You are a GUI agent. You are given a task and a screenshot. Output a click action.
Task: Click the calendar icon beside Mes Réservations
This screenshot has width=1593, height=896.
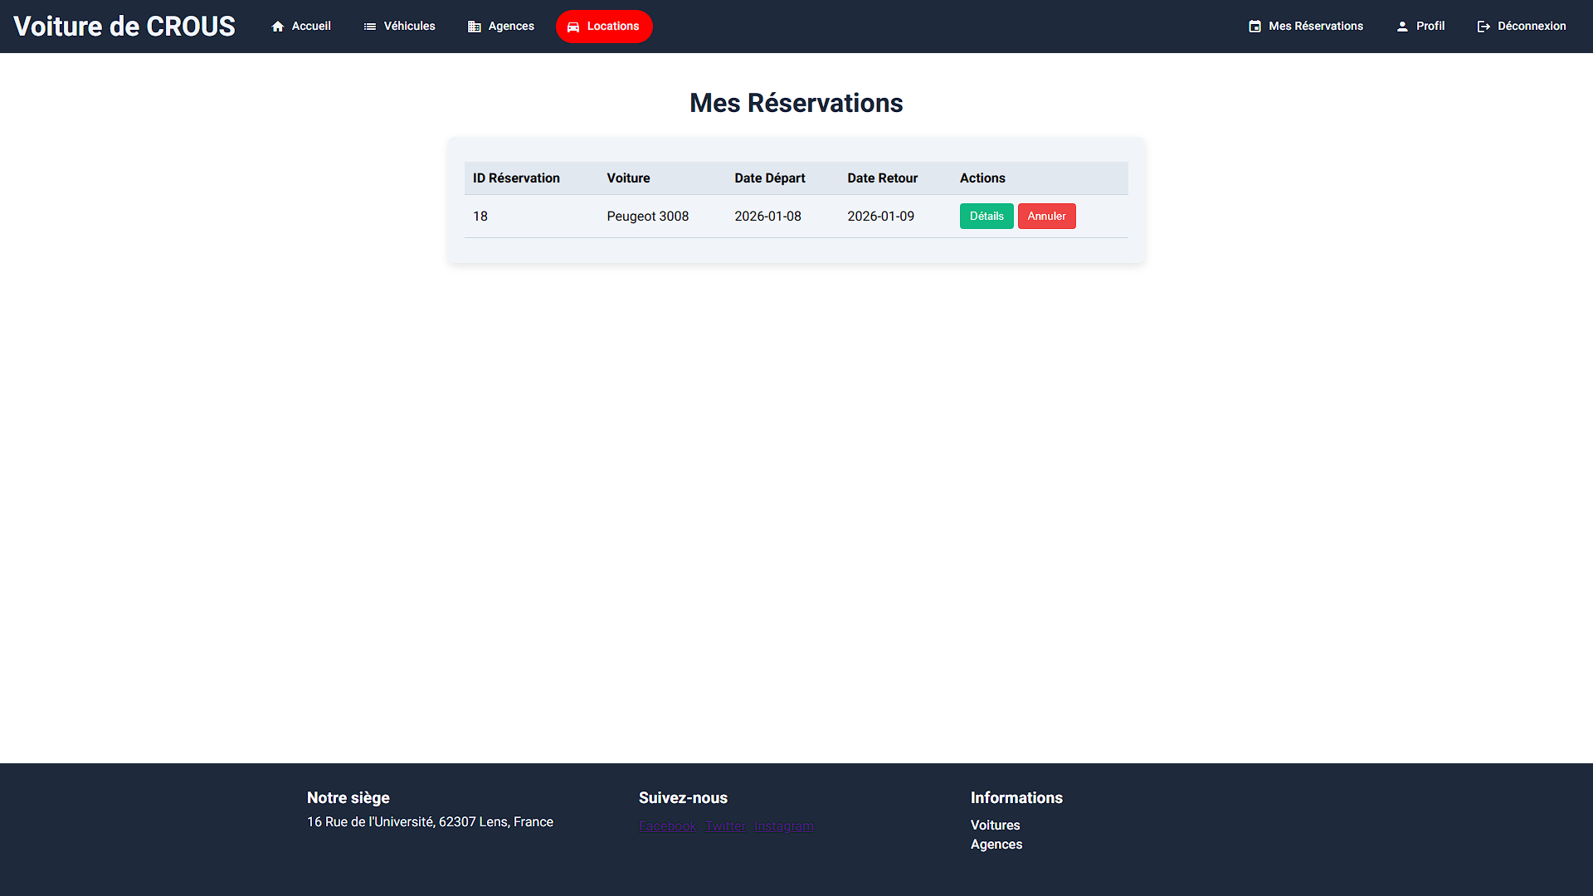point(1255,27)
